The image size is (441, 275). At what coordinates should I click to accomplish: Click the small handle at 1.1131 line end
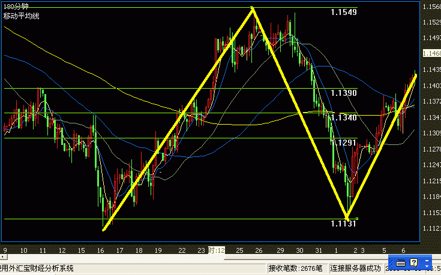tap(357, 219)
